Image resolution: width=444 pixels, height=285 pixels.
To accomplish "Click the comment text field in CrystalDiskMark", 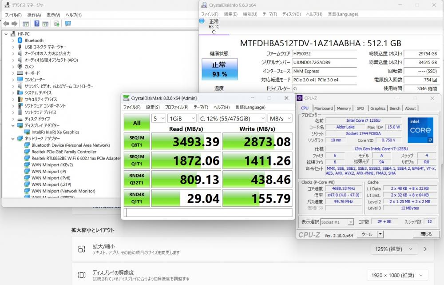I will tap(208, 213).
